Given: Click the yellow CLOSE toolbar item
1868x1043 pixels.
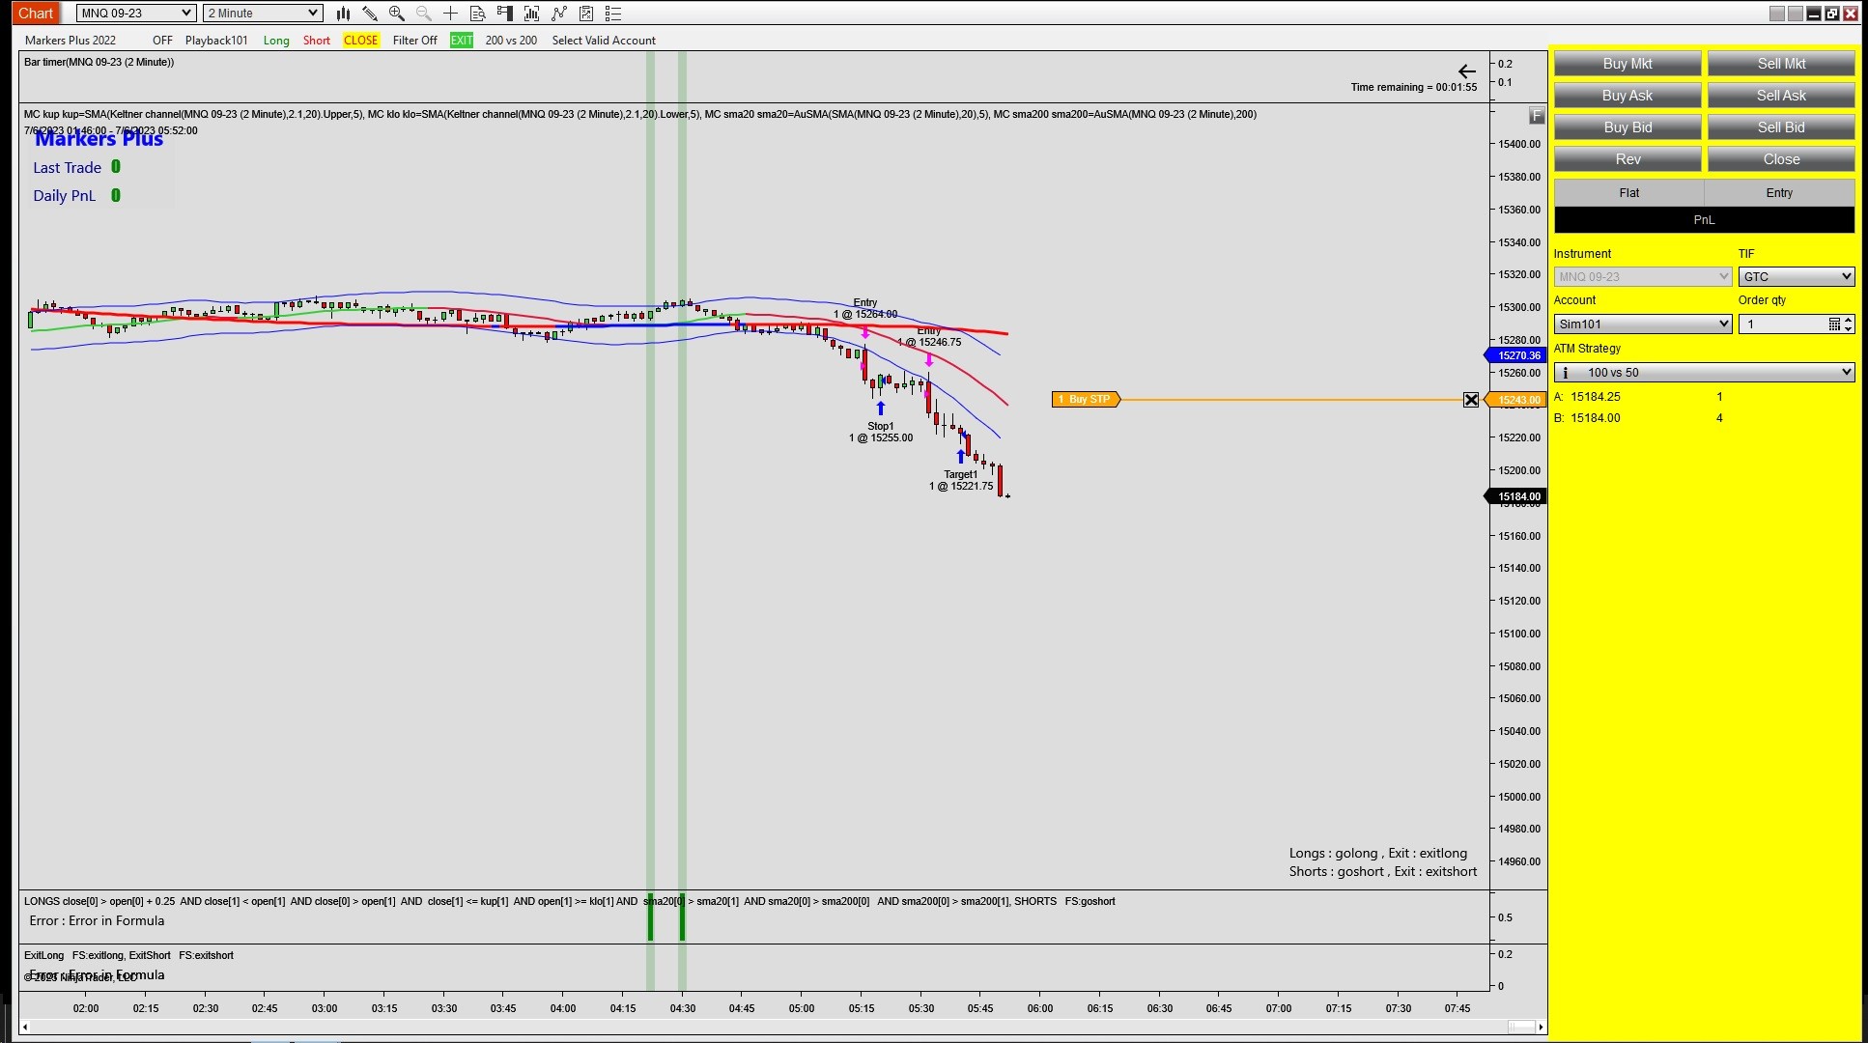Looking at the screenshot, I should (360, 41).
